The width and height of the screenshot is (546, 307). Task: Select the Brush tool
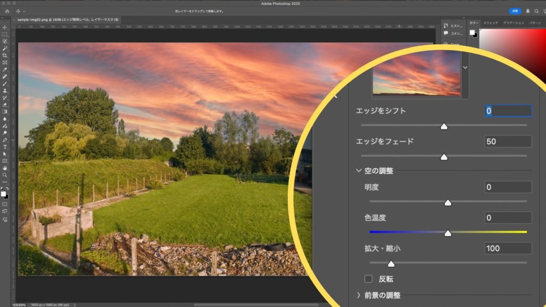(5, 84)
